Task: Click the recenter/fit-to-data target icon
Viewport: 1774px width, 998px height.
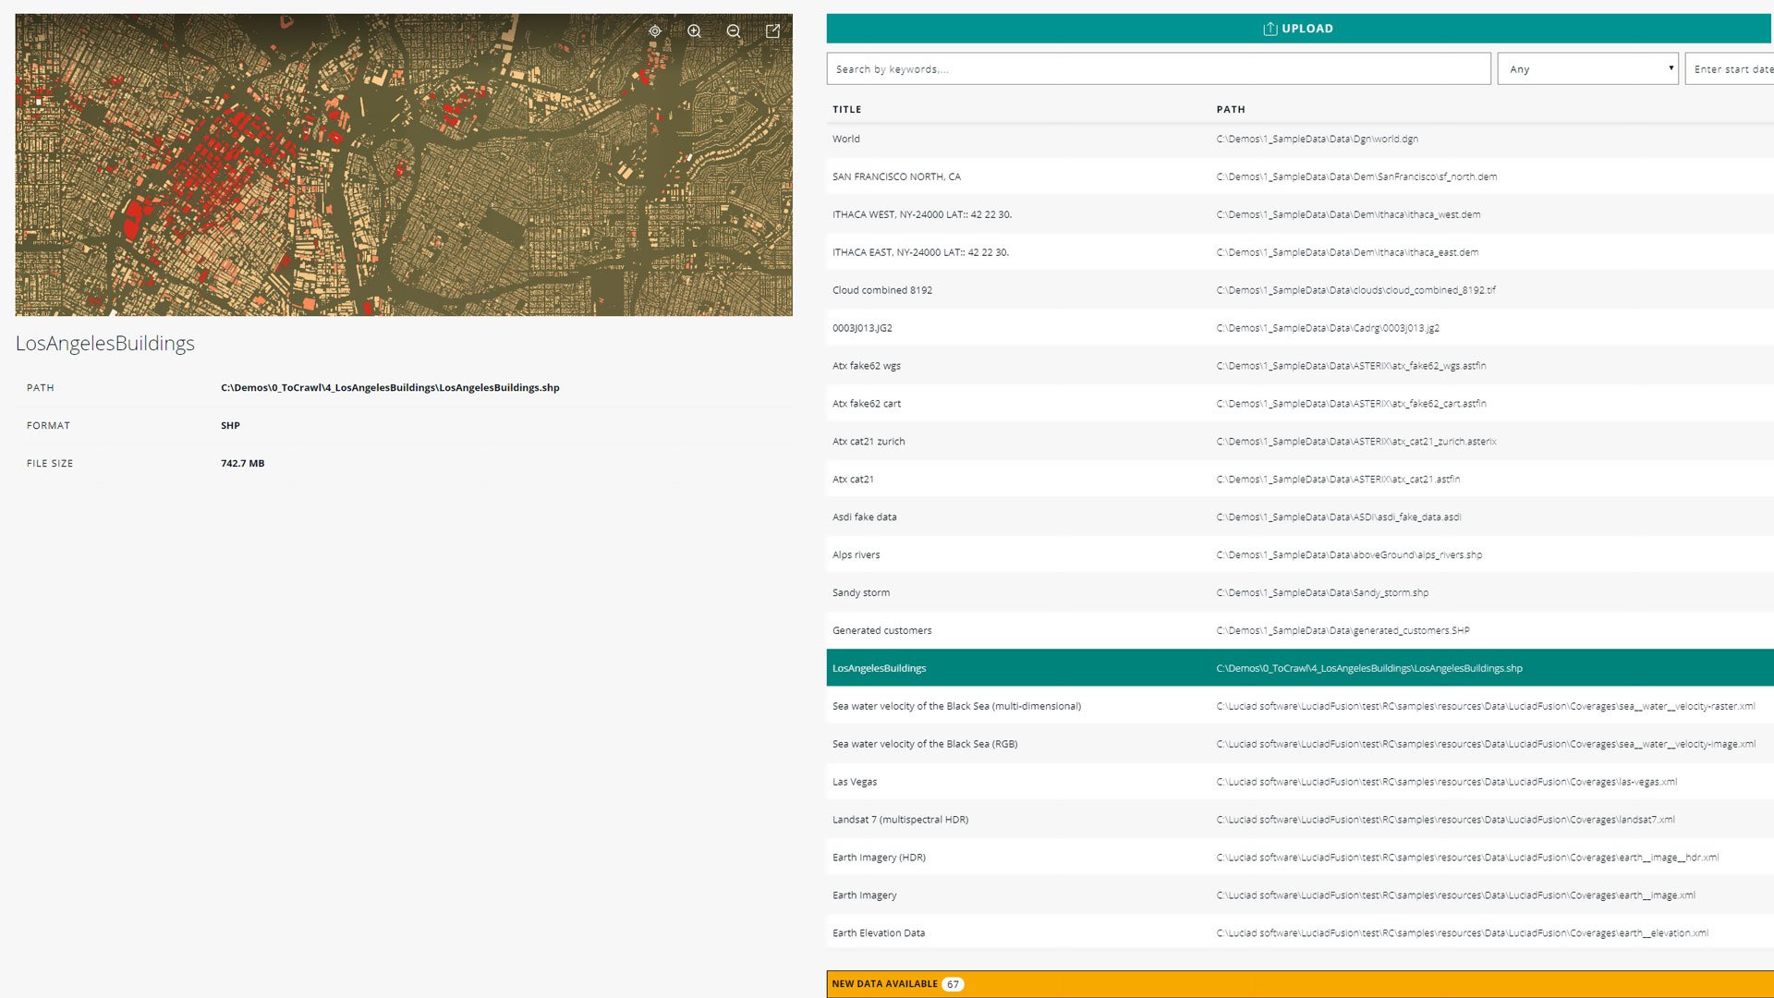Action: pyautogui.click(x=655, y=30)
